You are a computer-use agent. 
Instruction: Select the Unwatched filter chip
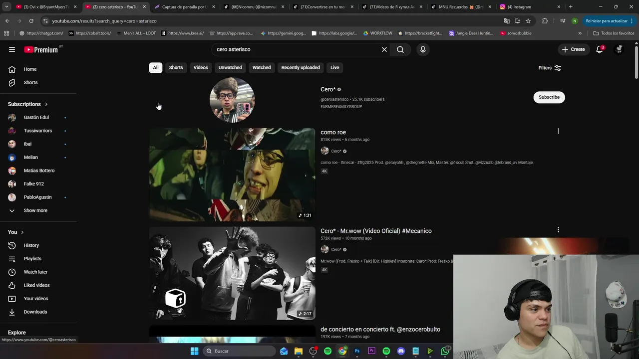tap(230, 68)
